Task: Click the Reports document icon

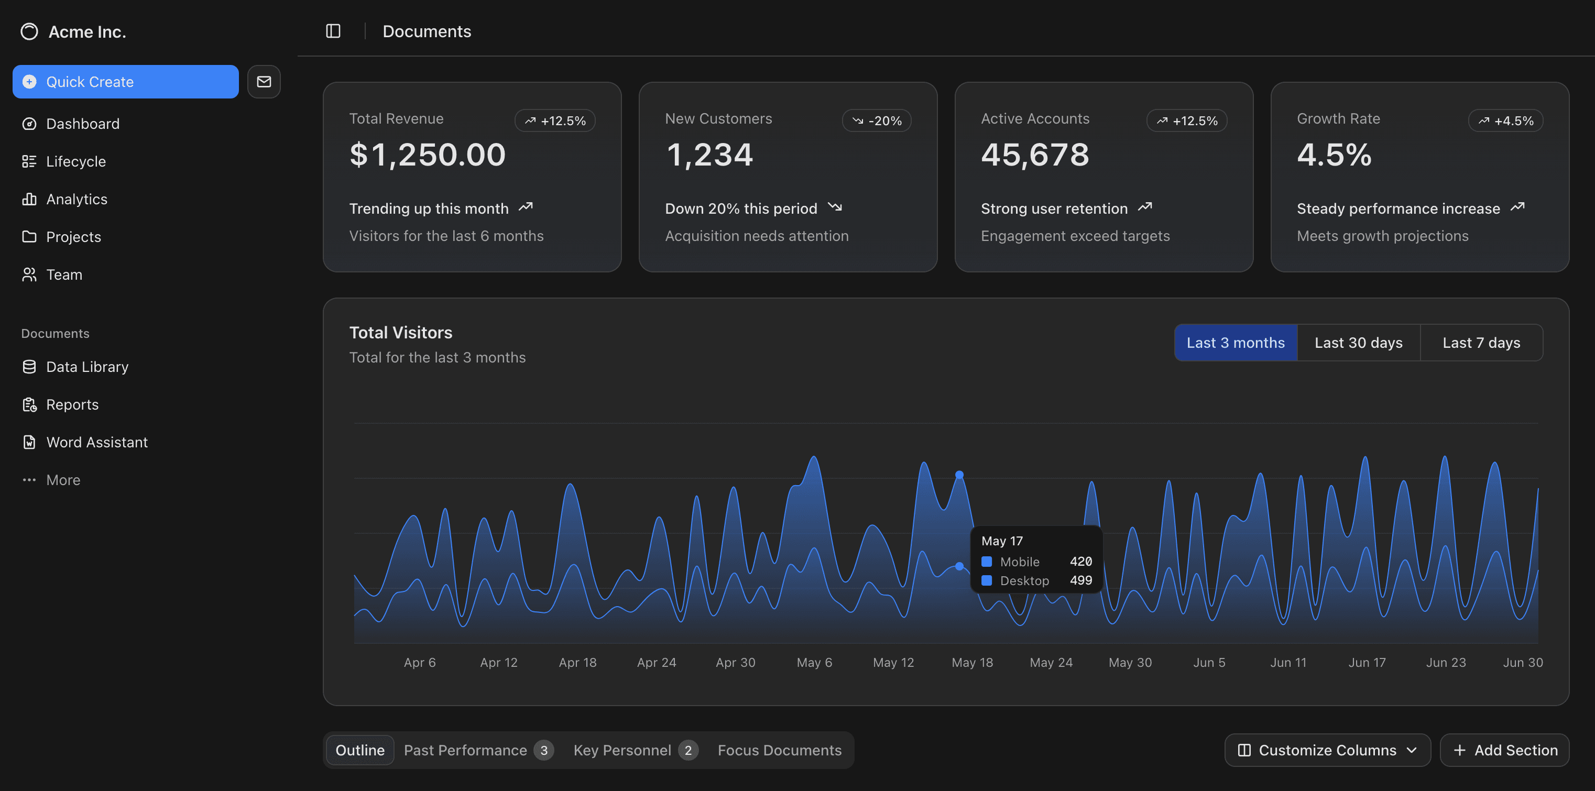Action: point(29,404)
